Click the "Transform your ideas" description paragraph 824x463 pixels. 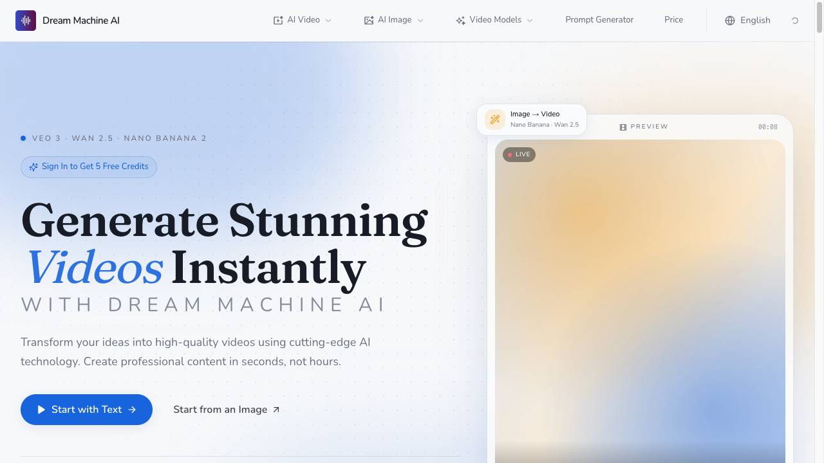(x=196, y=352)
